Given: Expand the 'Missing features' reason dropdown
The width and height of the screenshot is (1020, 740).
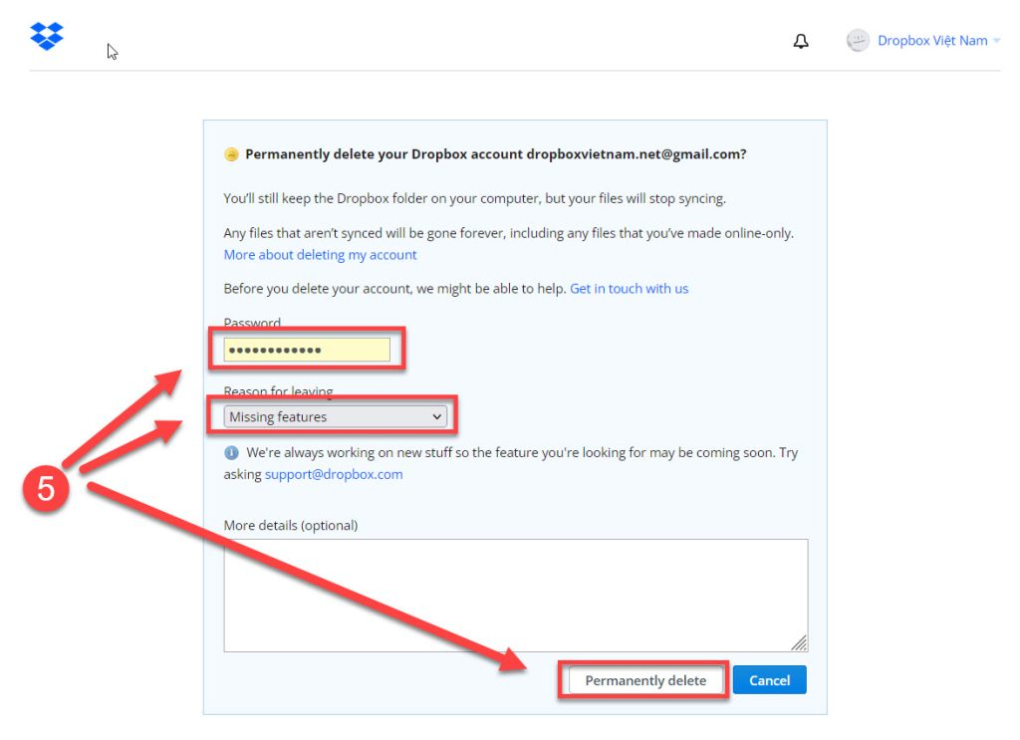Looking at the screenshot, I should [x=336, y=417].
